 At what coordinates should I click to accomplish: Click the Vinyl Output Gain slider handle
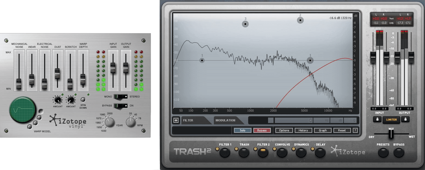[x=126, y=68]
